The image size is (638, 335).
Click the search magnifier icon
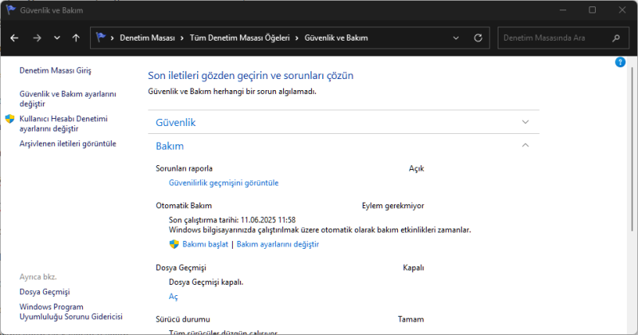click(x=616, y=37)
